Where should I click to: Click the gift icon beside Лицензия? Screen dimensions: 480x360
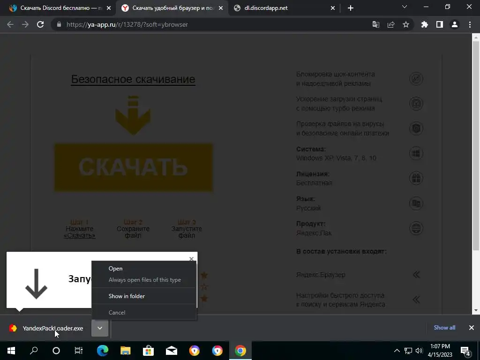416,178
